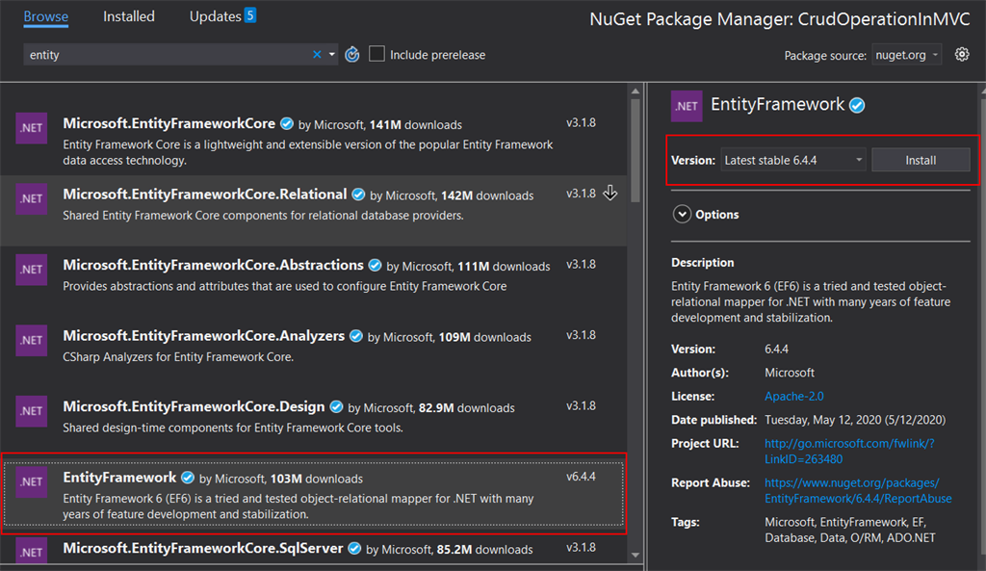Enable the Include prerelease checkbox
This screenshot has height=571, width=986.
(x=377, y=55)
